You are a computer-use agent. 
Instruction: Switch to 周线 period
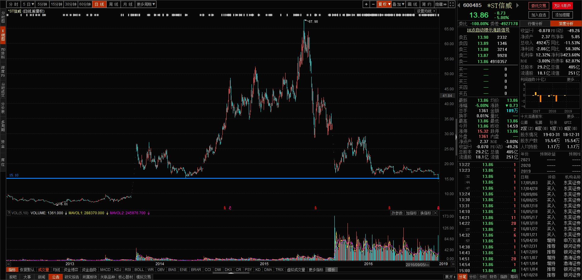point(114,4)
